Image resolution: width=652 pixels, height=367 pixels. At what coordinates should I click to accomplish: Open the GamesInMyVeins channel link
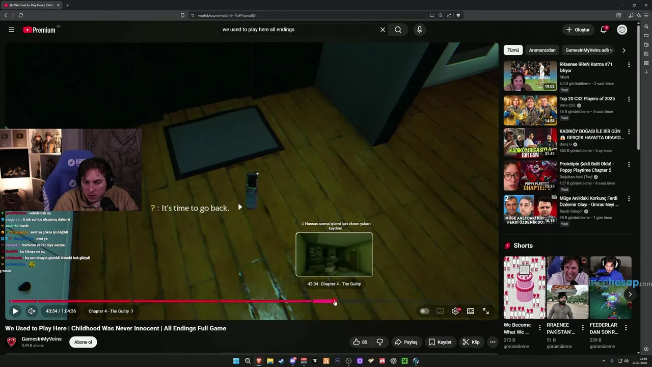coord(42,339)
